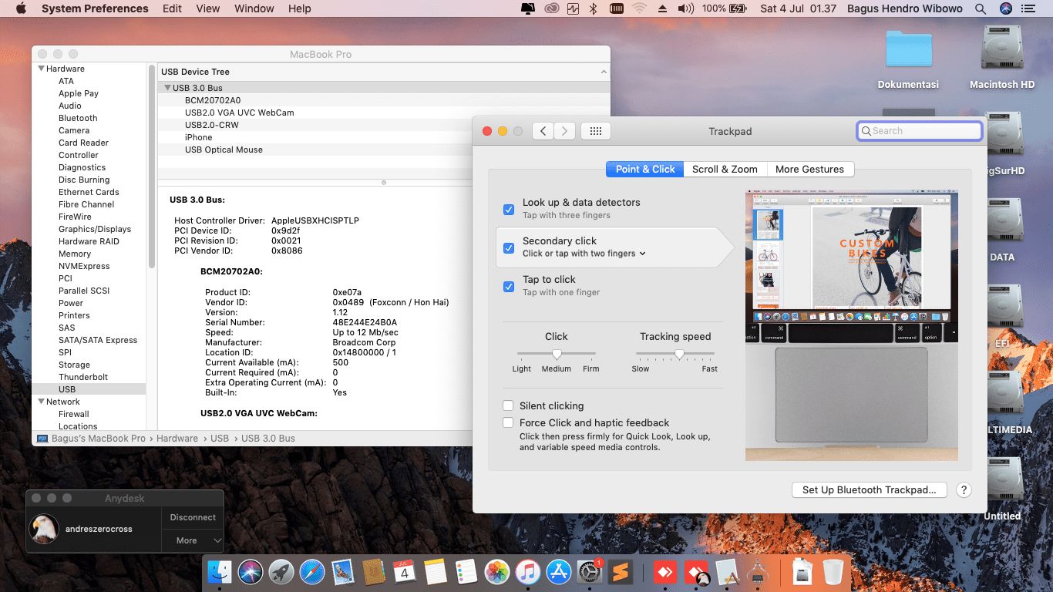Open Secondary click method dropdown
Image resolution: width=1053 pixels, height=592 pixels.
coord(584,254)
